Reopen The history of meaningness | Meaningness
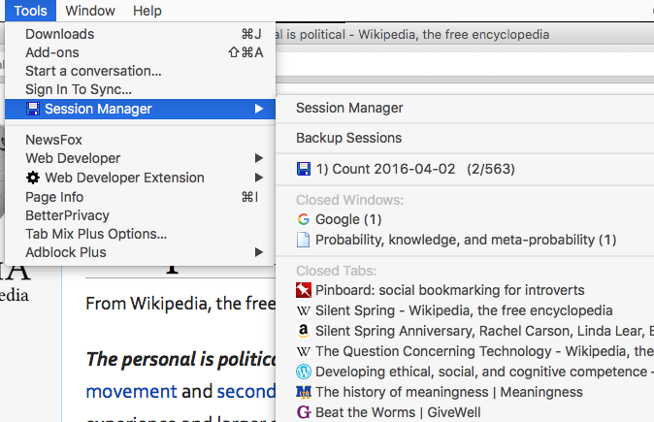 point(465,392)
